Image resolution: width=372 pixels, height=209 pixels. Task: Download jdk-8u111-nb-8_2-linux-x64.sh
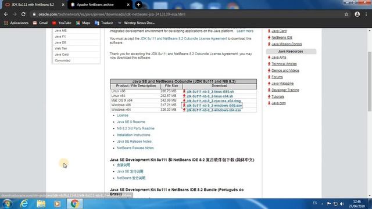coord(210,96)
